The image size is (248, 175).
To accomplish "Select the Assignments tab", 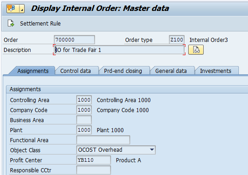I will pyautogui.click(x=33, y=71).
